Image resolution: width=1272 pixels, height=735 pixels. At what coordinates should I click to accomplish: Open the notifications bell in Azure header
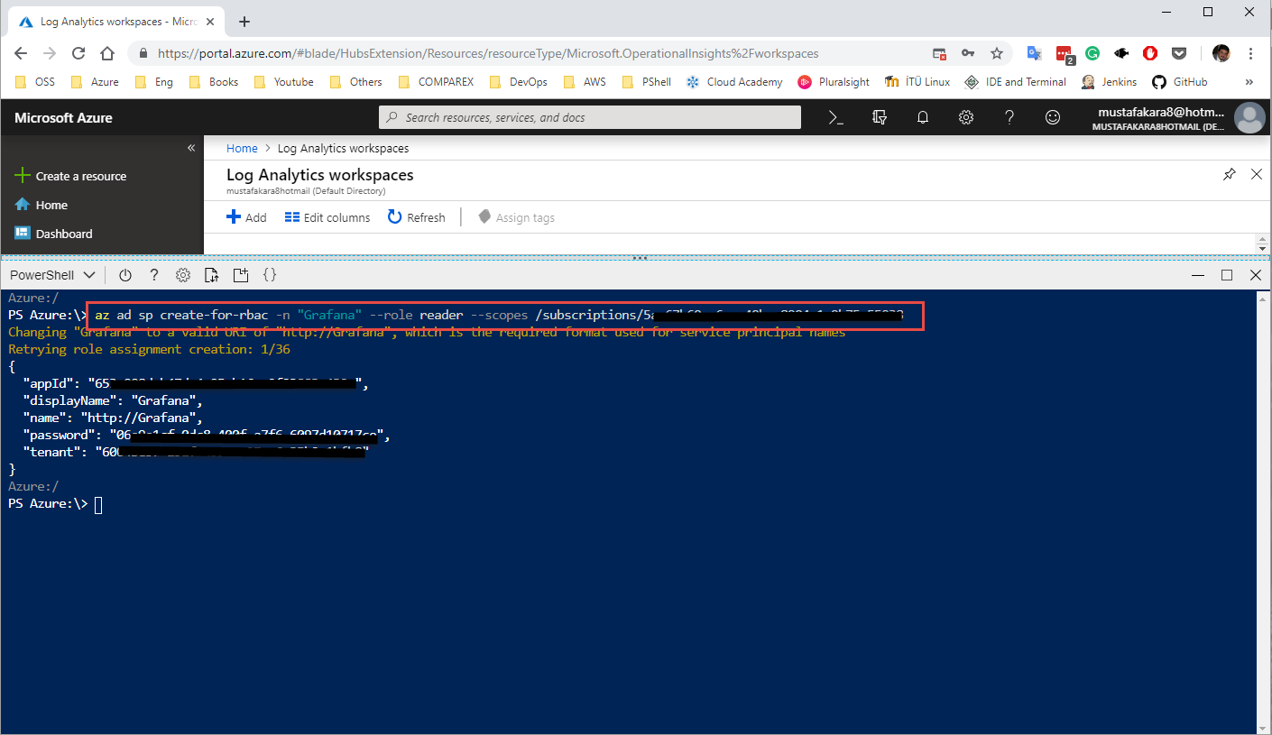click(923, 117)
